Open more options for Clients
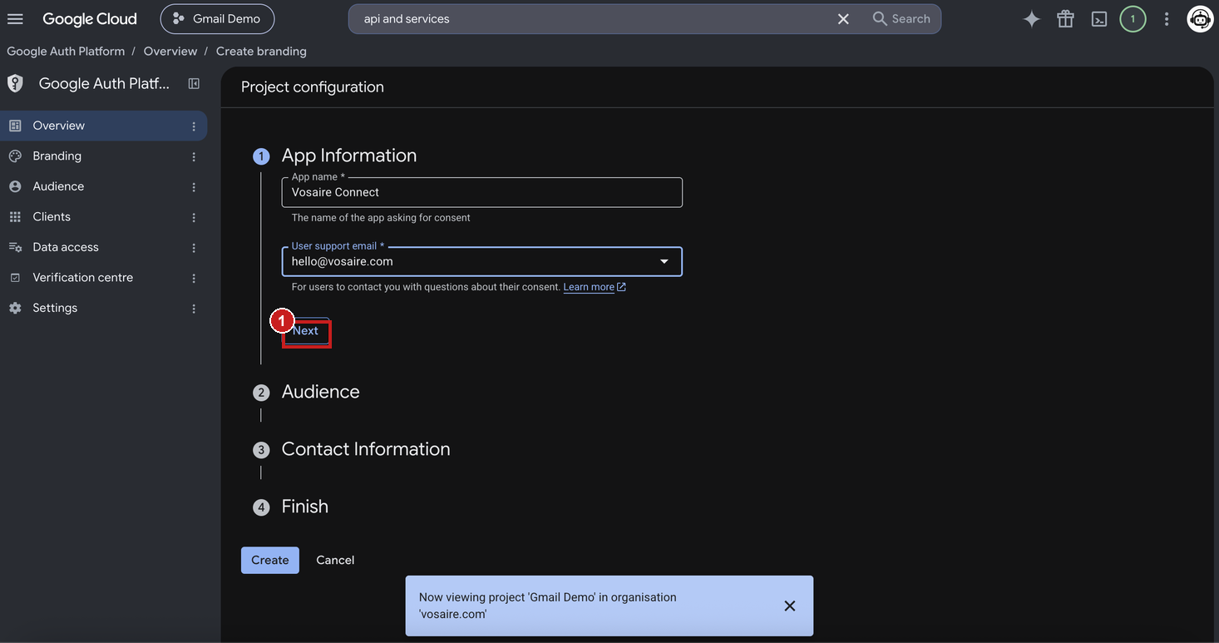This screenshot has height=643, width=1219. (x=194, y=217)
